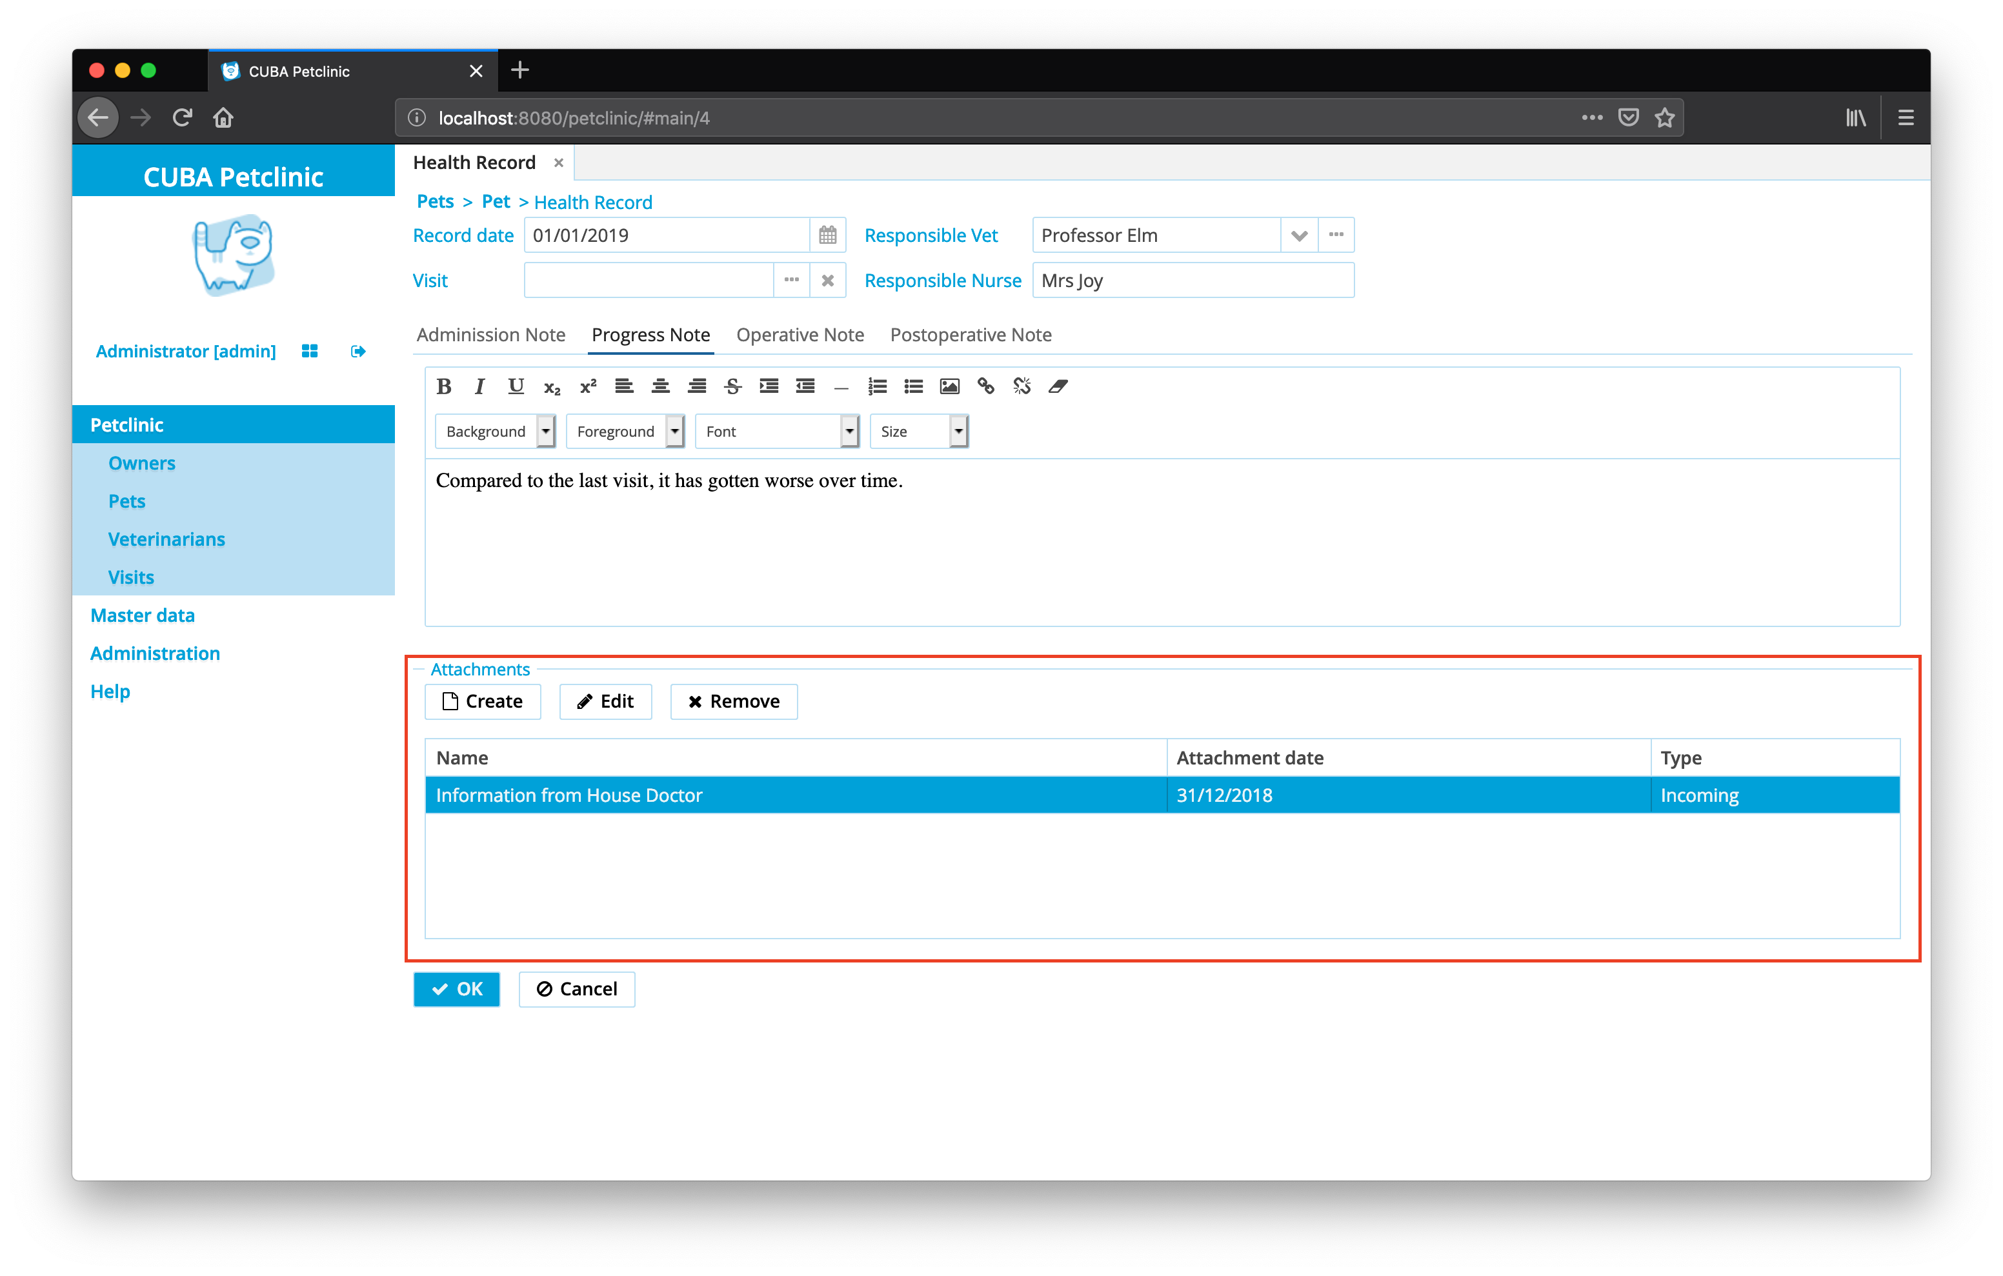Expand the Responsible Vet dropdown arrow
Image resolution: width=2003 pixels, height=1276 pixels.
pyautogui.click(x=1298, y=235)
